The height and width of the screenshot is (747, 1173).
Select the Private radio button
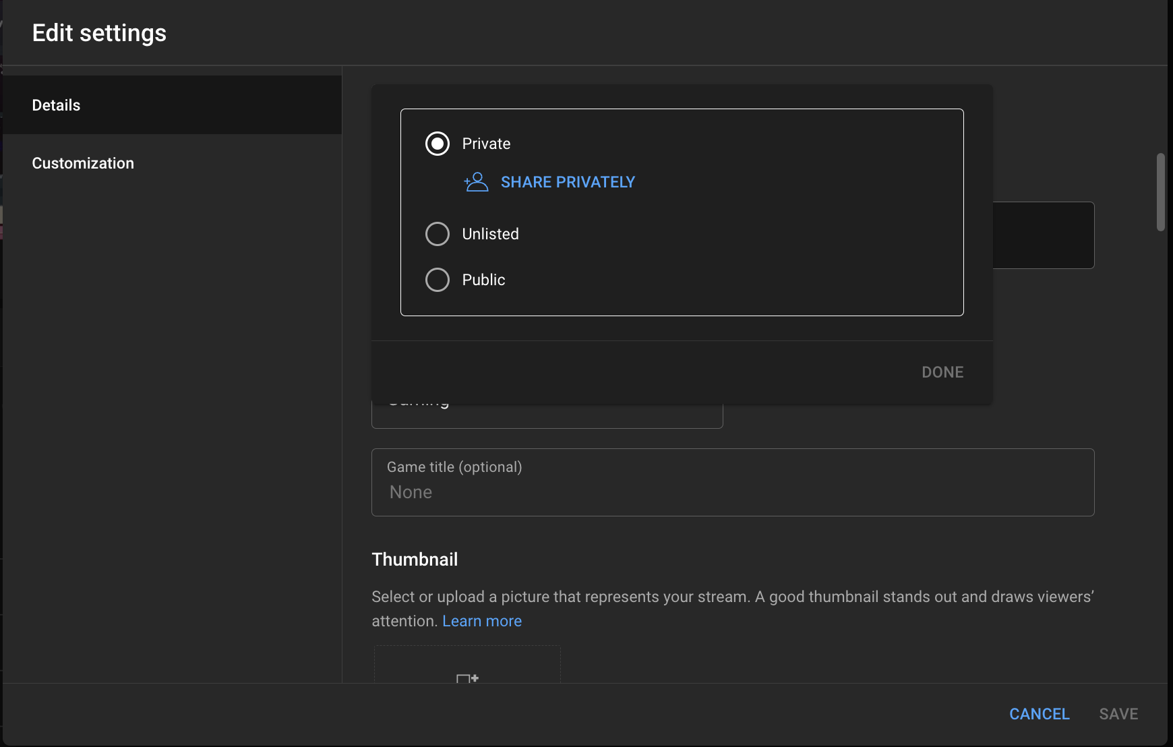[x=438, y=143]
